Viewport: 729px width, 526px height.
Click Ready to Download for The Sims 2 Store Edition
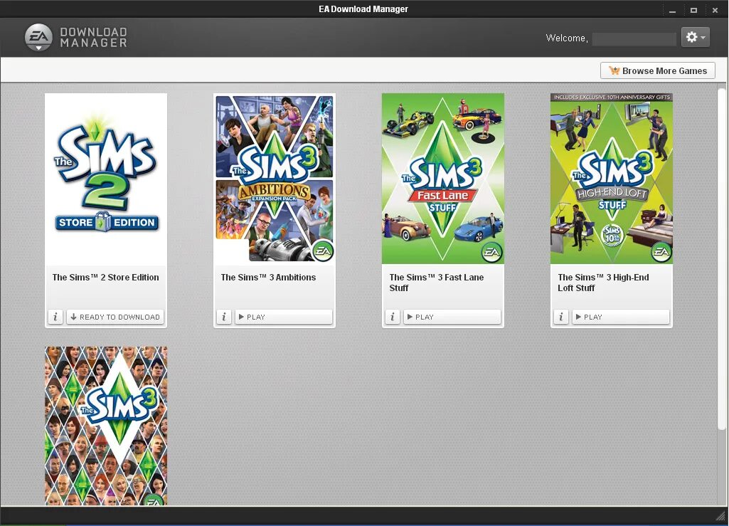pos(115,317)
